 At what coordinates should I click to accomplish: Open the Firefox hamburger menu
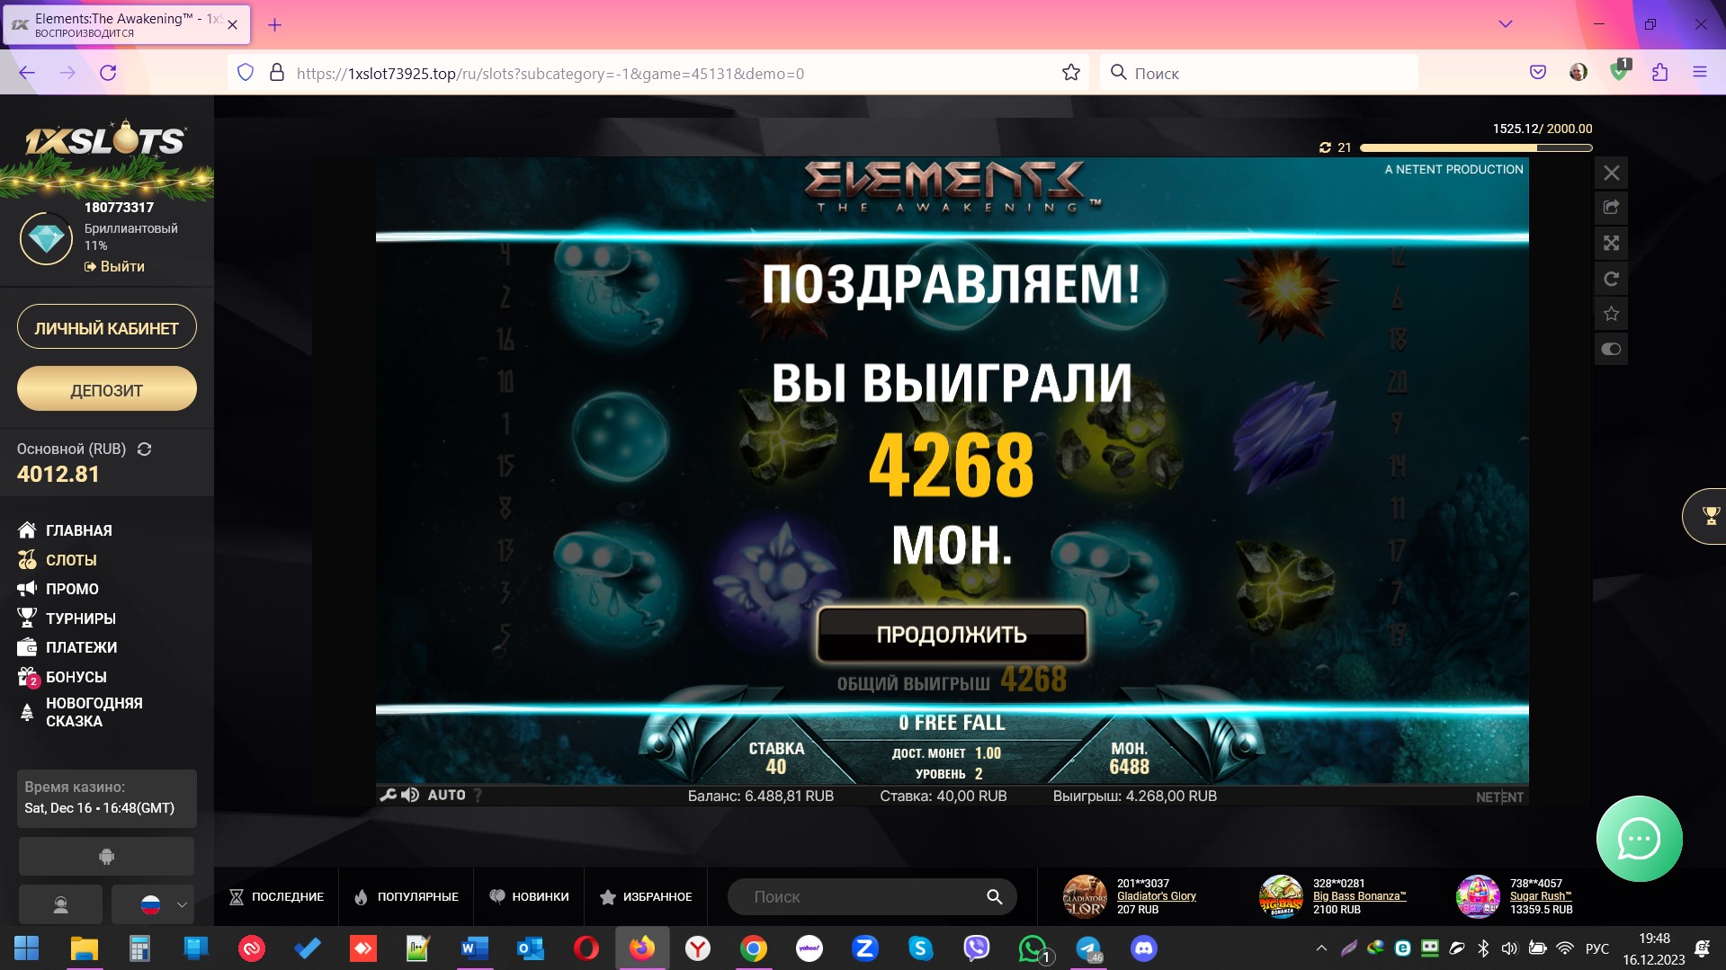tap(1699, 73)
